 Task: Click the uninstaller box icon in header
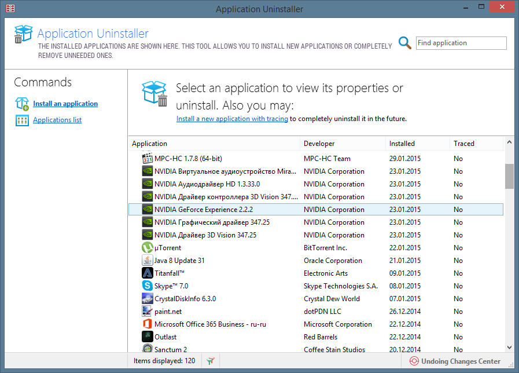[x=23, y=34]
